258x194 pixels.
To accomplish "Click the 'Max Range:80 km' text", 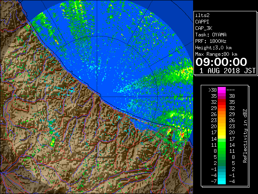I will [x=216, y=54].
